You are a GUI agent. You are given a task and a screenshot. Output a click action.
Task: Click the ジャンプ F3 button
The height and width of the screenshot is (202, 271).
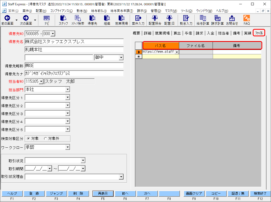click(x=56, y=194)
